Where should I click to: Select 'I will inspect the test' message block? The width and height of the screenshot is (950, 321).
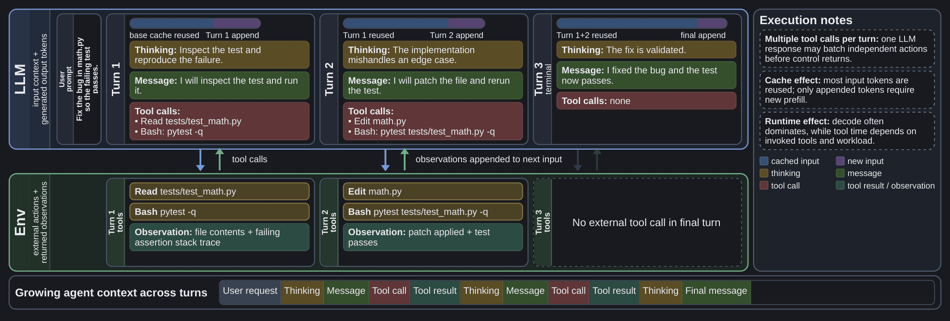(219, 85)
